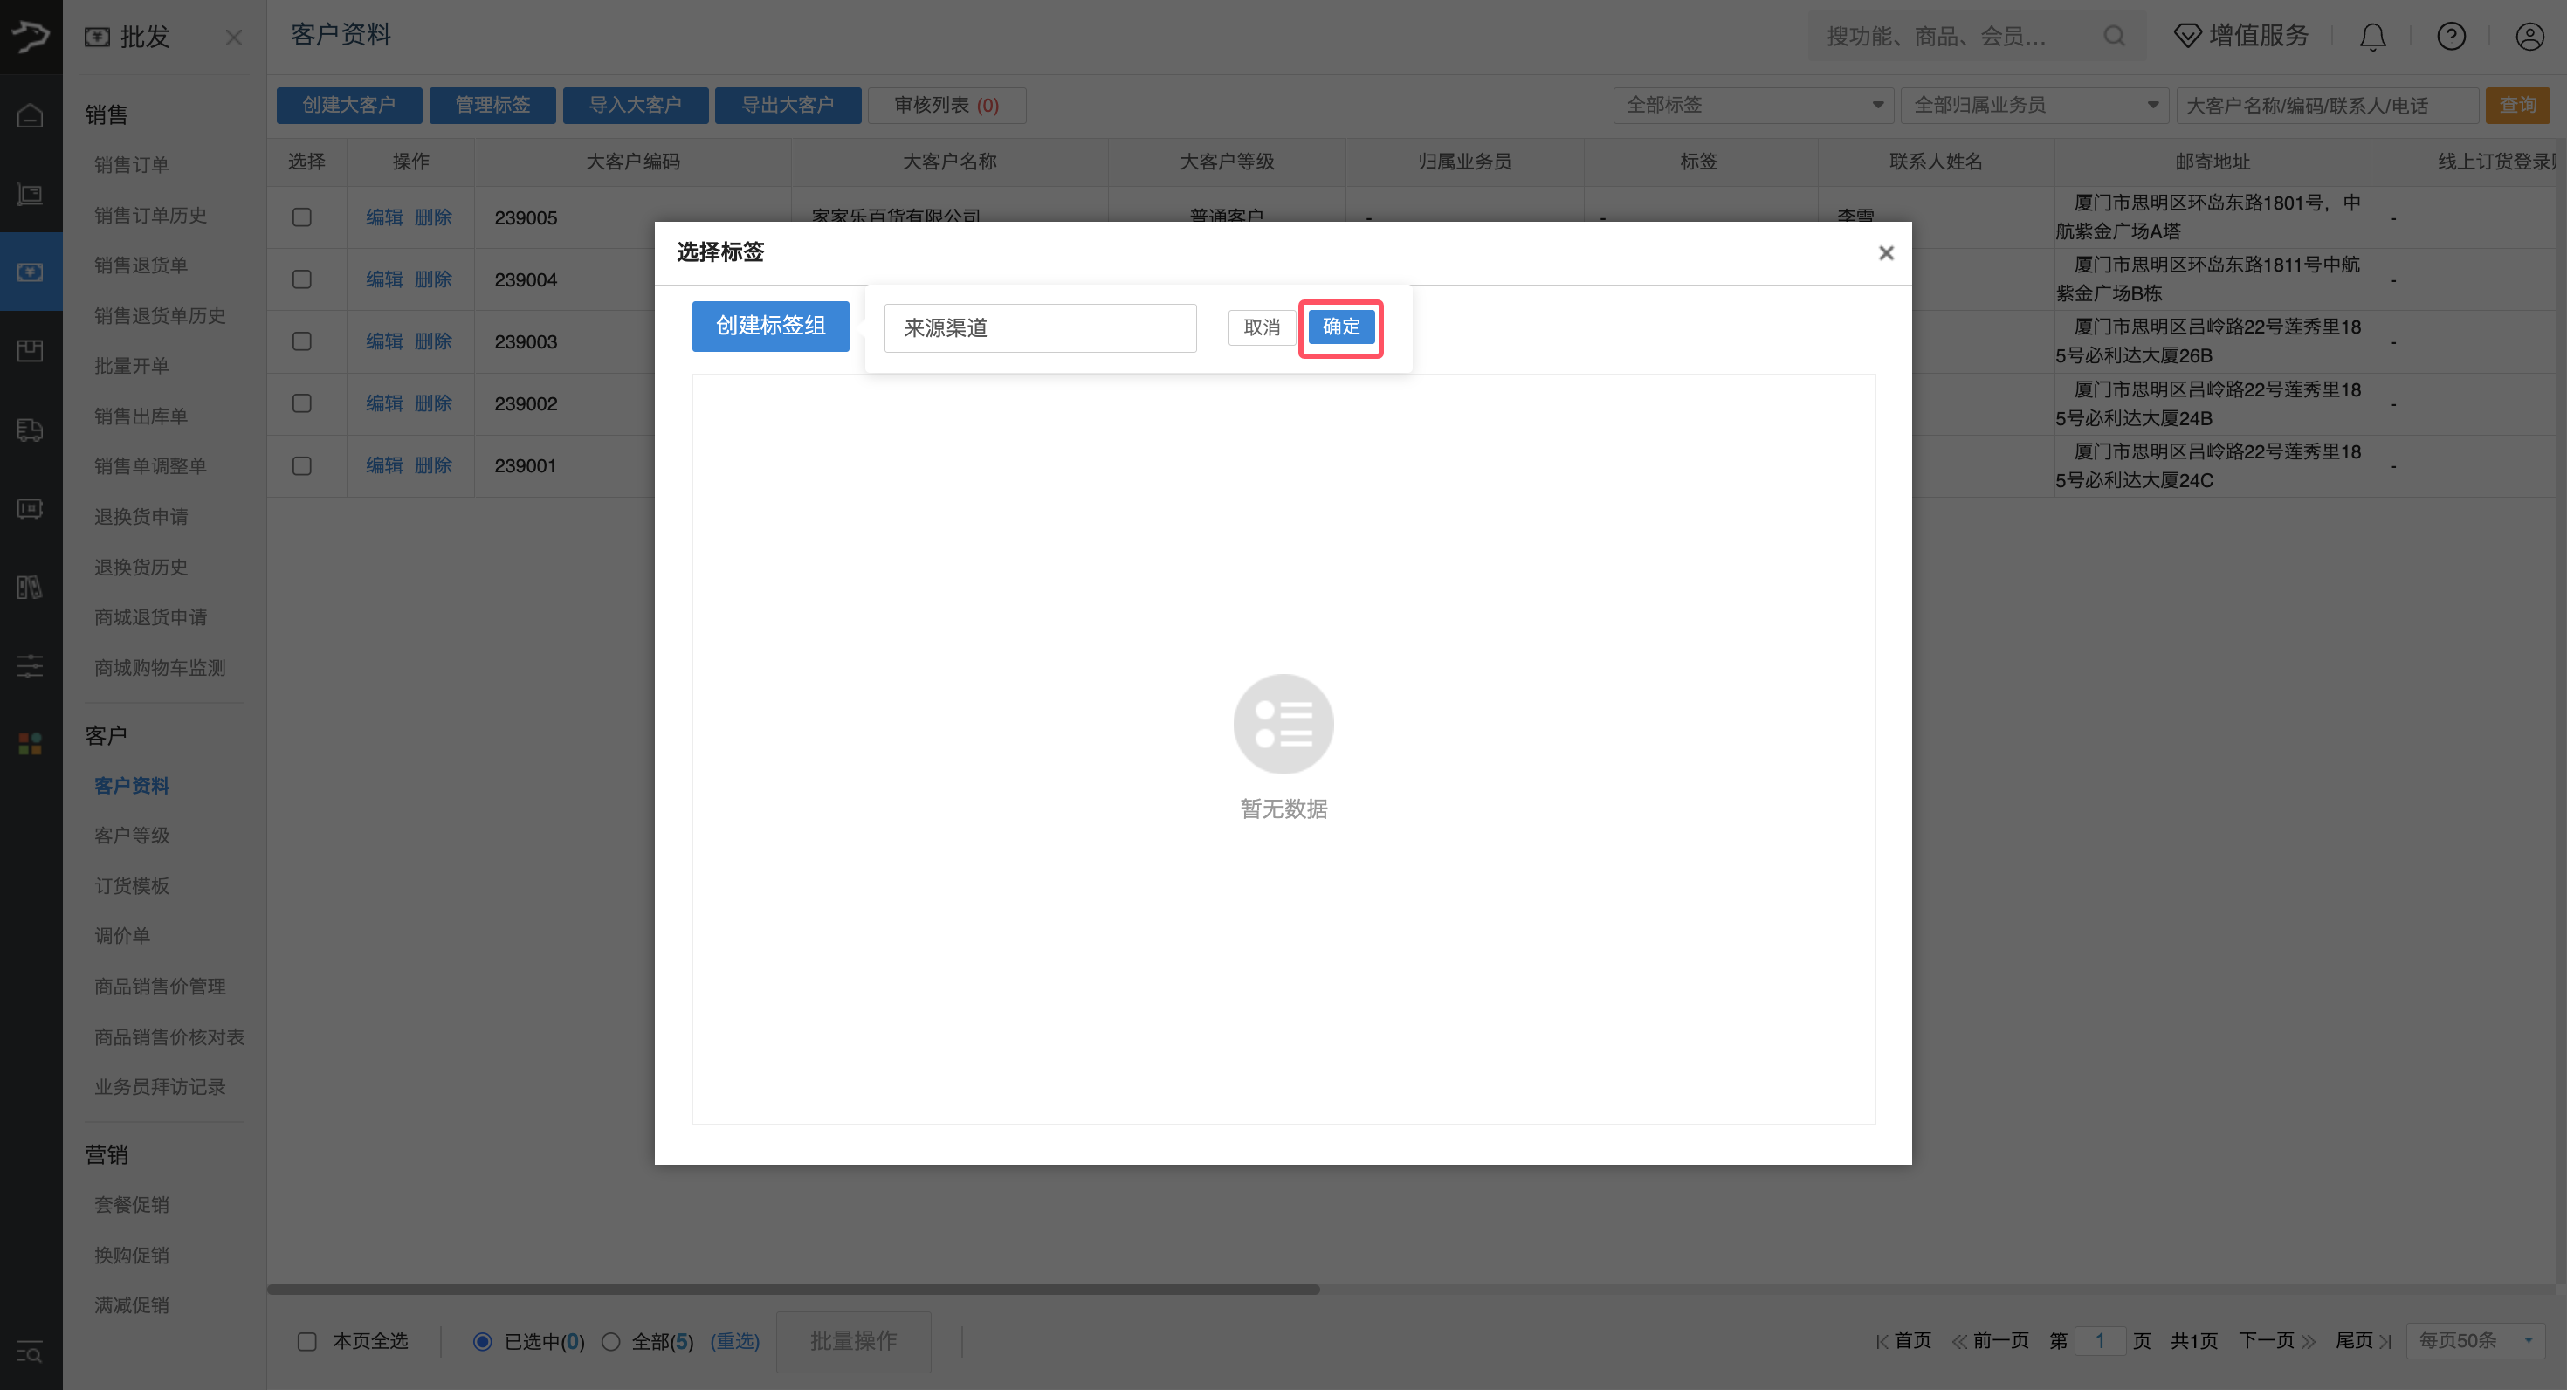Click the search magnifier icon in top bar
This screenshot has width=2567, height=1390.
pyautogui.click(x=2114, y=37)
